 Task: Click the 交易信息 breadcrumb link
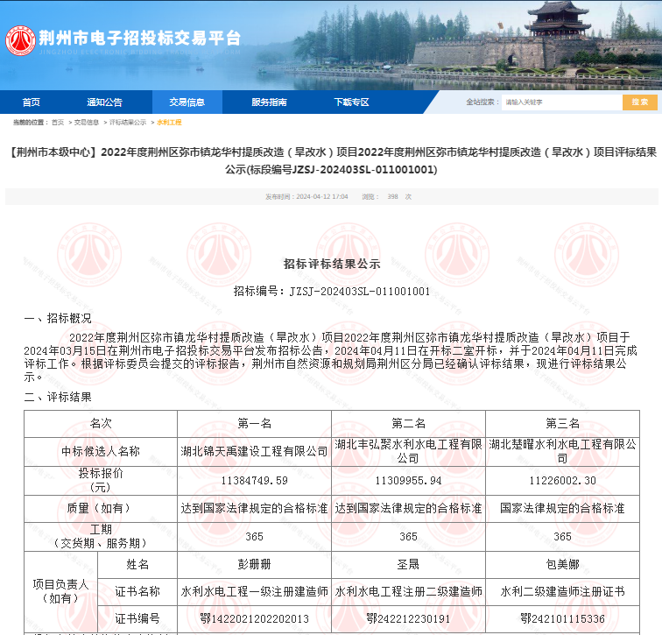(x=86, y=123)
